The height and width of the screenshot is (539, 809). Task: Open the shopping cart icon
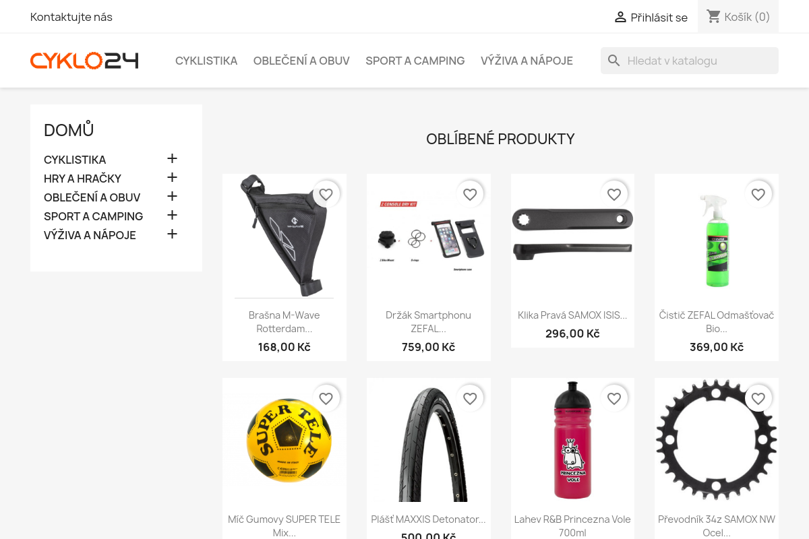point(714,16)
